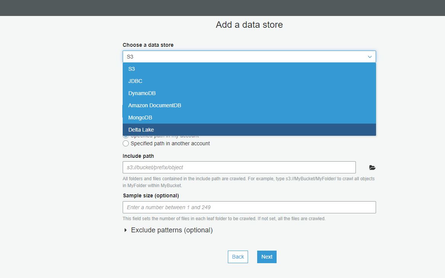Select Amazon DocumentDB option

pyautogui.click(x=249, y=105)
